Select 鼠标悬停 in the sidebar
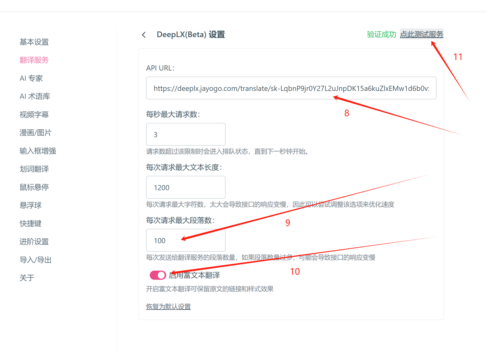The height and width of the screenshot is (354, 487). [x=34, y=187]
